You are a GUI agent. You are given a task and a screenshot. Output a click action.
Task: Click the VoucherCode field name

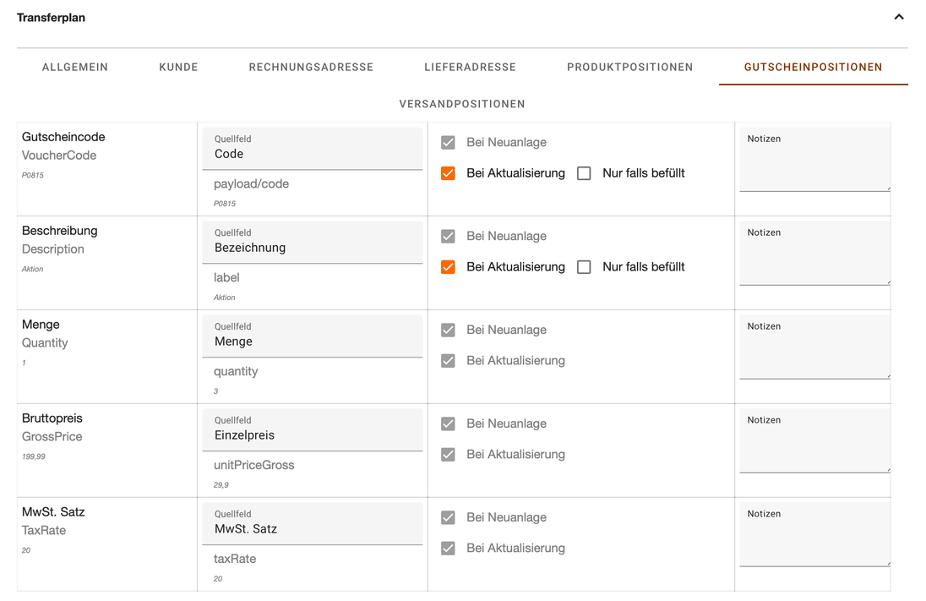(59, 156)
